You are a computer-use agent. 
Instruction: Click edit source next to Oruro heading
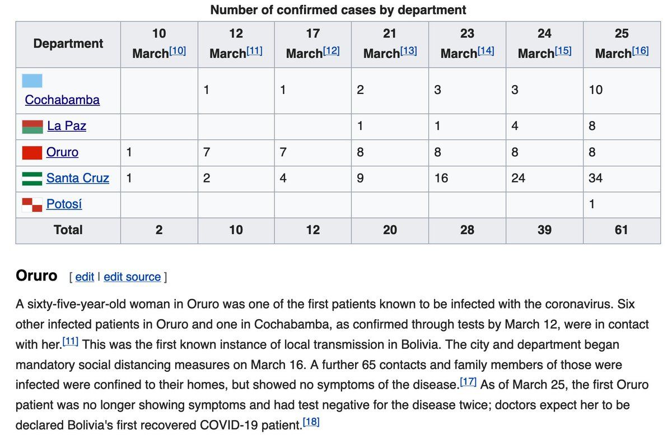132,277
